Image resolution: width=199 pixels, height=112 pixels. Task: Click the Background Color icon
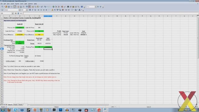(76, 10)
